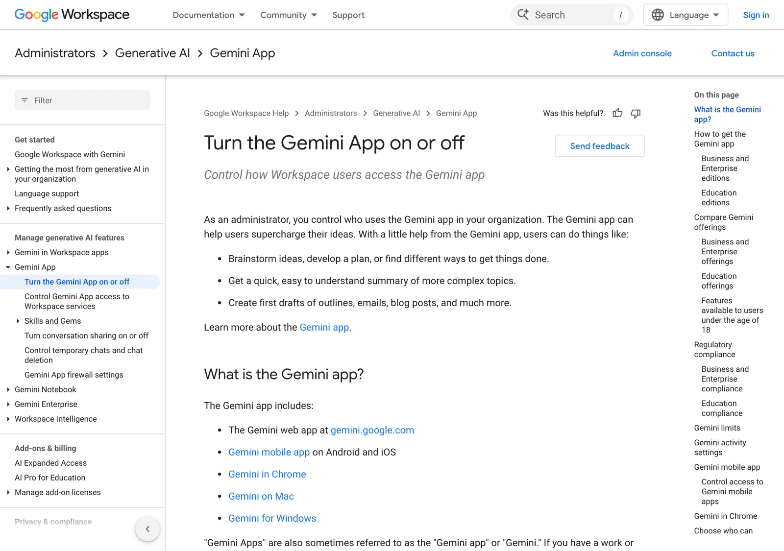
Task: Click the search sparkle icon
Action: [523, 15]
